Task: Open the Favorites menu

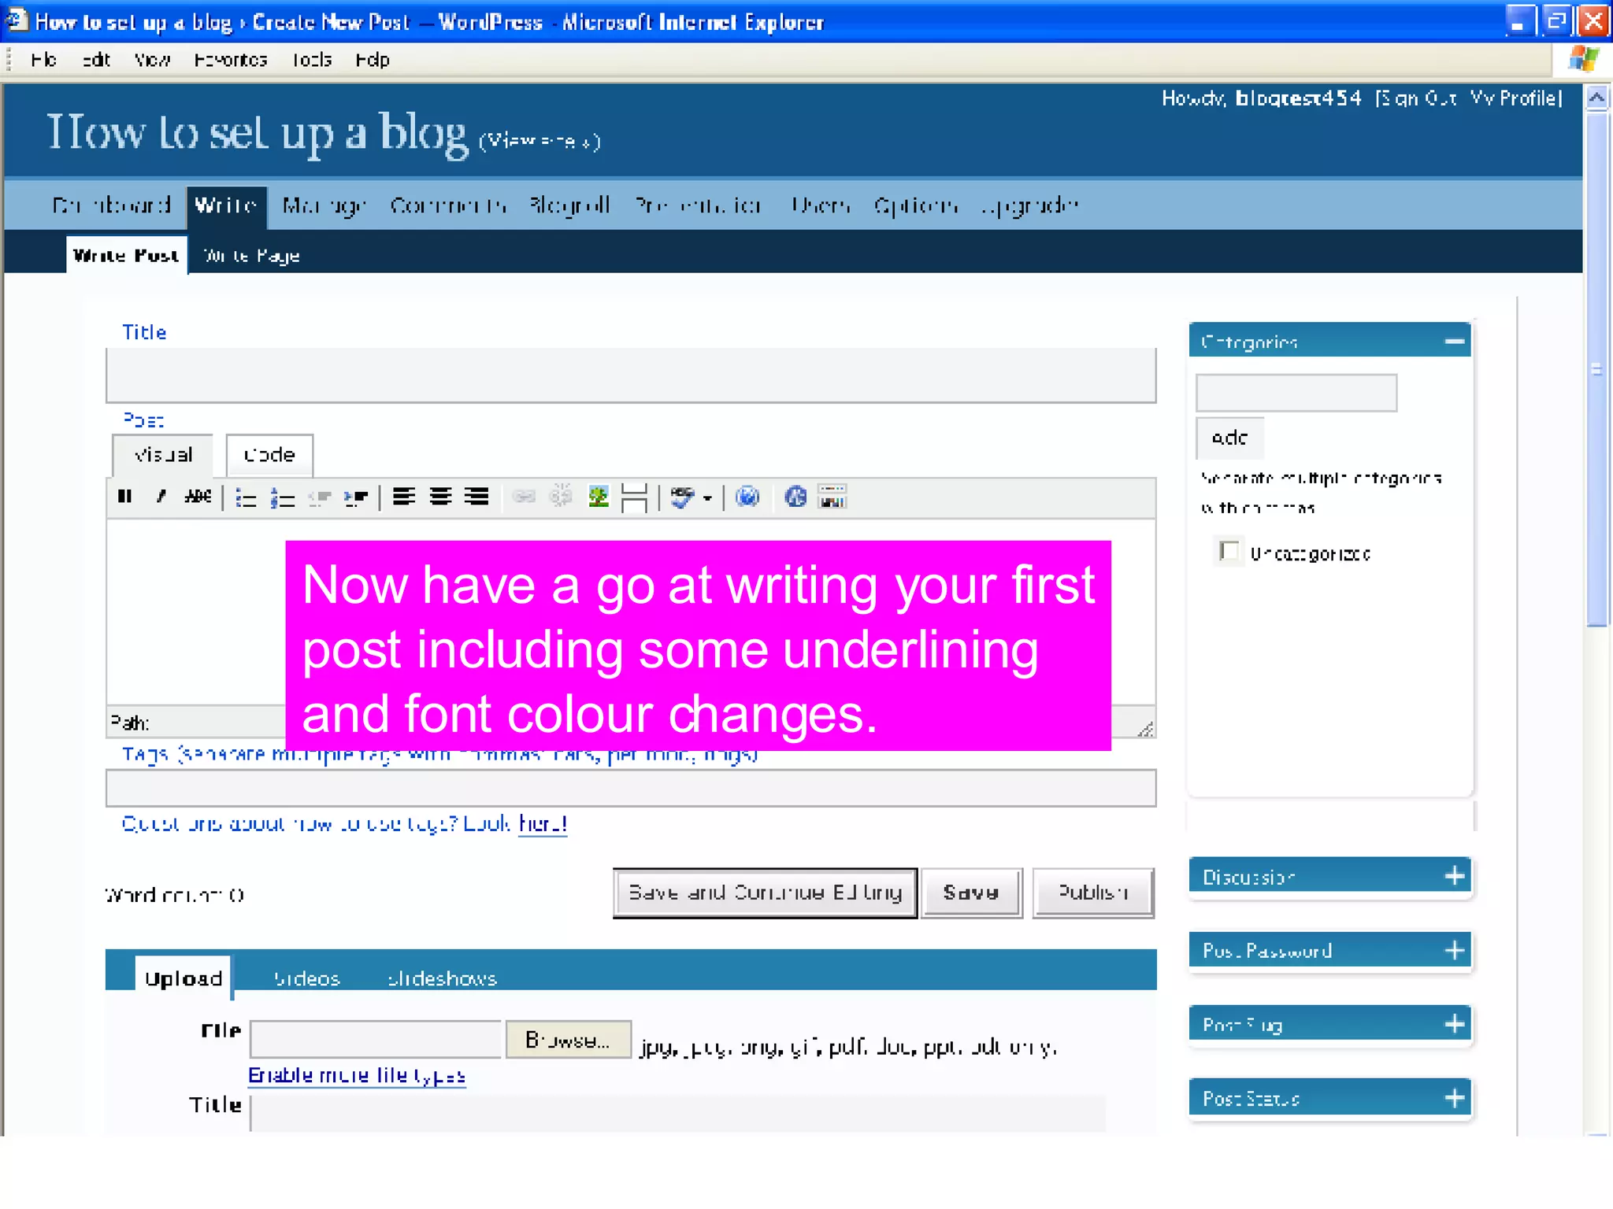Action: (x=231, y=60)
